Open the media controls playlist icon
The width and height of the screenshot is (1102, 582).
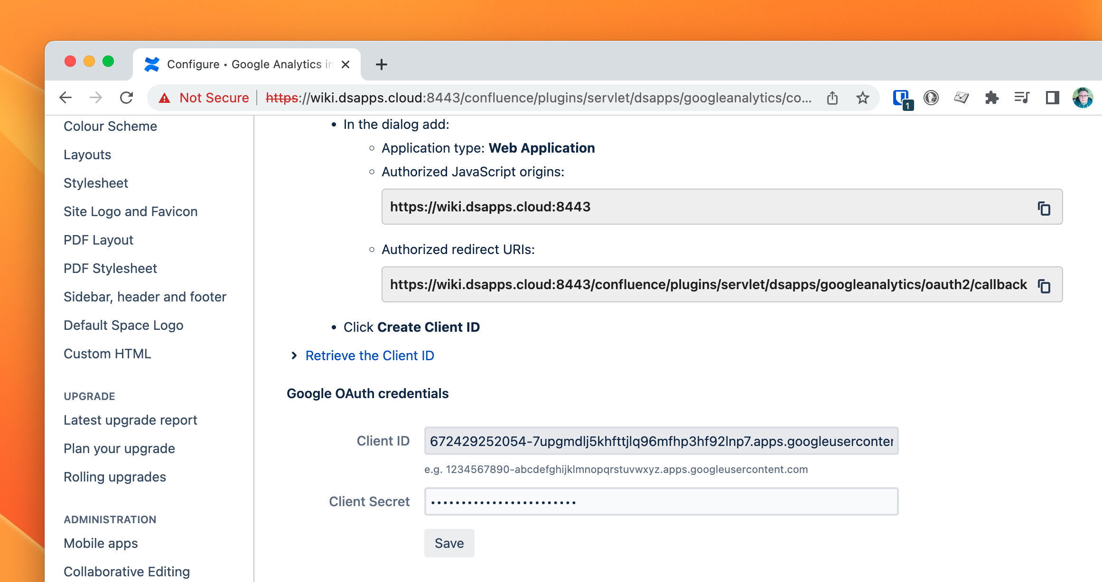(x=1021, y=98)
